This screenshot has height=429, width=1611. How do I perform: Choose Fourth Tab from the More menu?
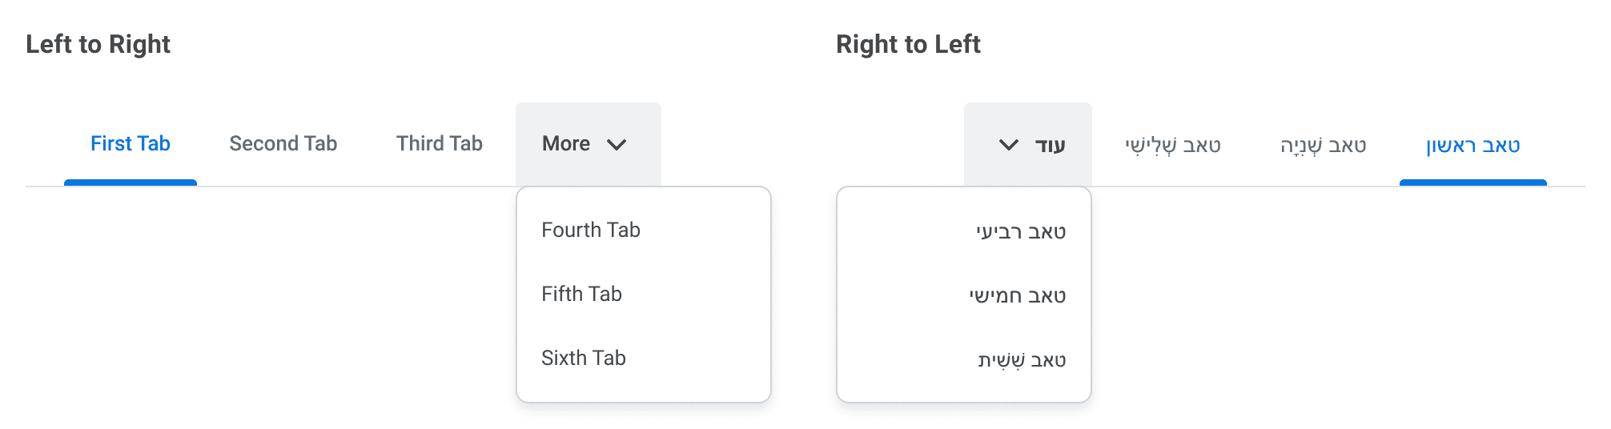tap(591, 231)
